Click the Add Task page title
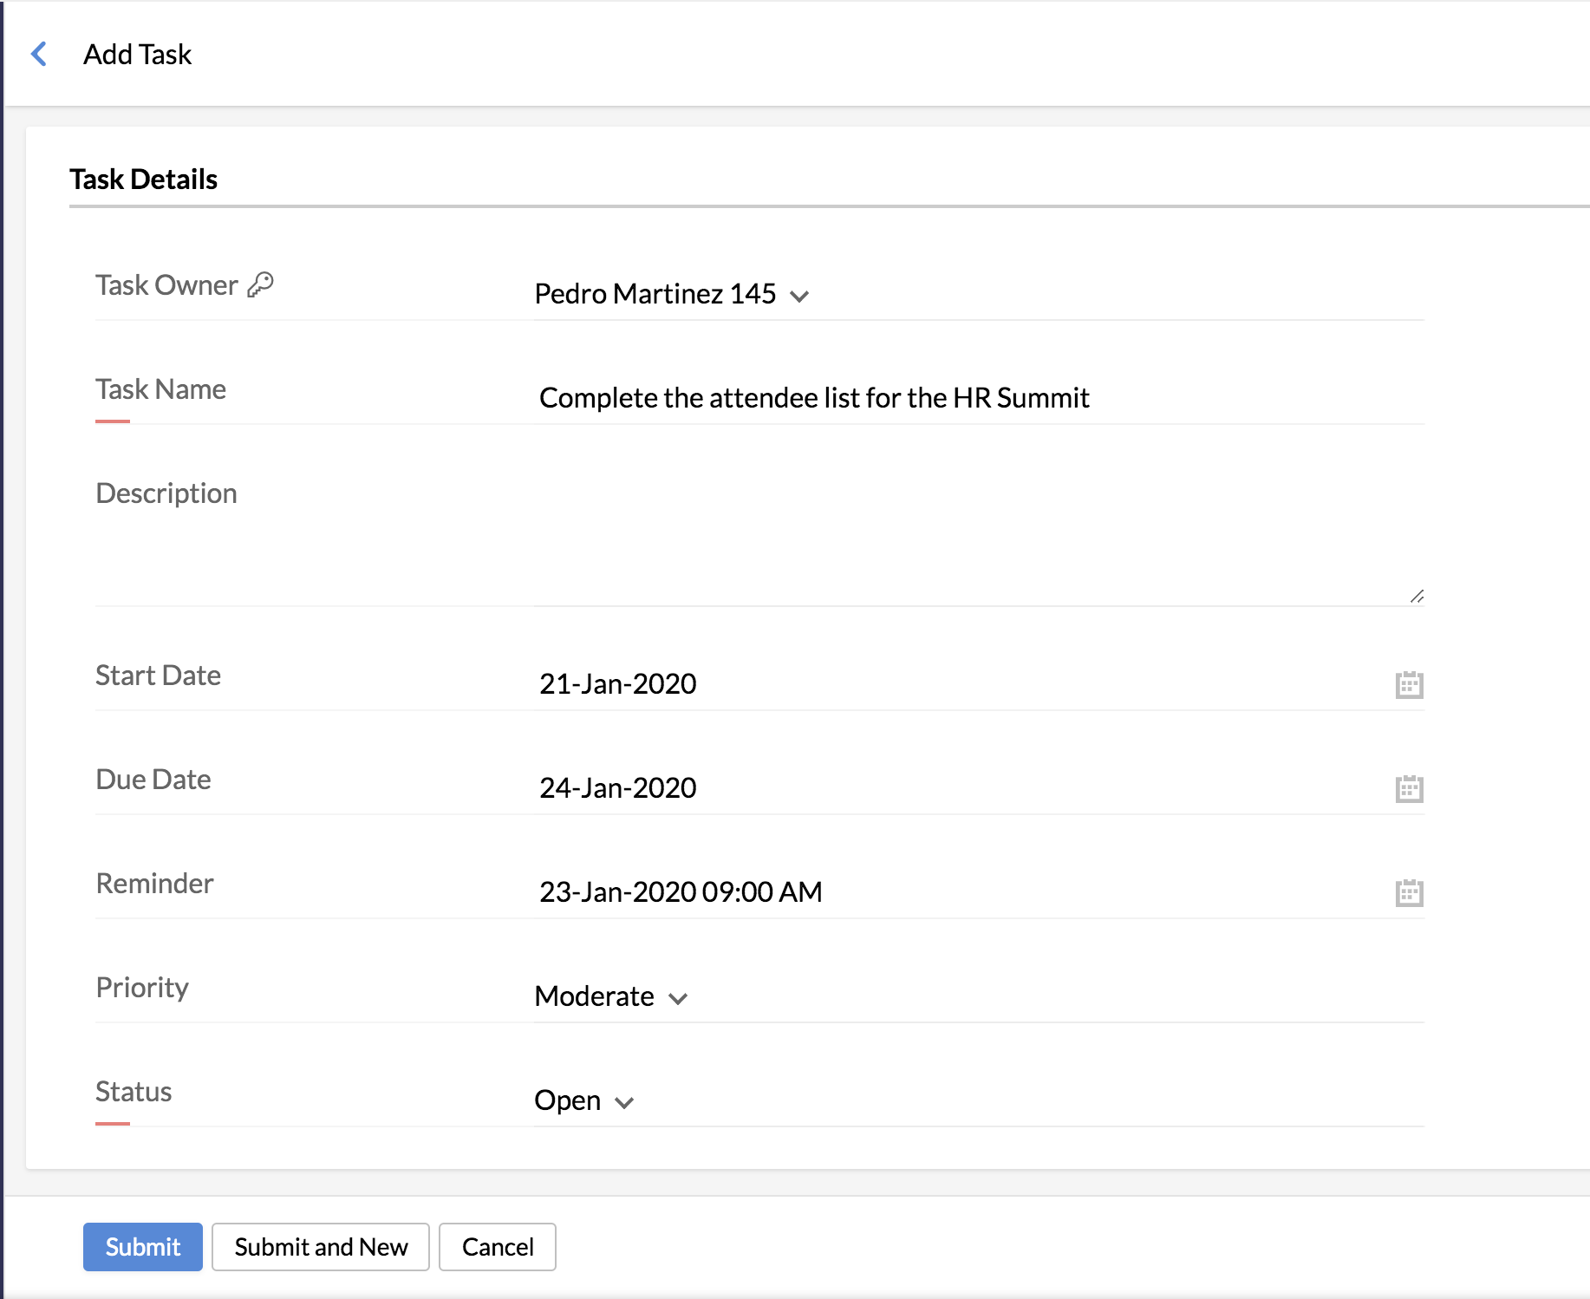Viewport: 1590px width, 1299px height. point(138,55)
